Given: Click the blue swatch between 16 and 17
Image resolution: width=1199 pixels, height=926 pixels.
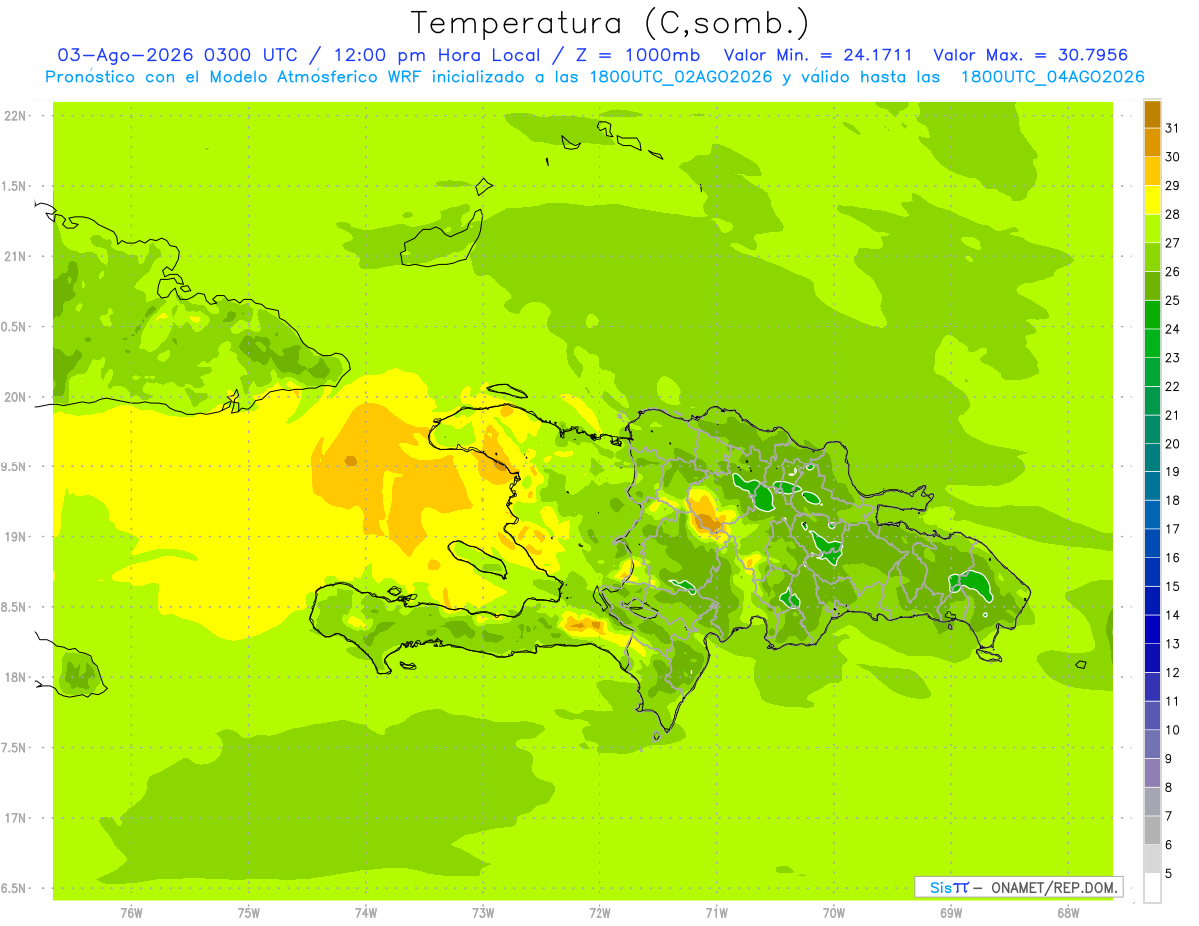Looking at the screenshot, I should click(x=1152, y=543).
